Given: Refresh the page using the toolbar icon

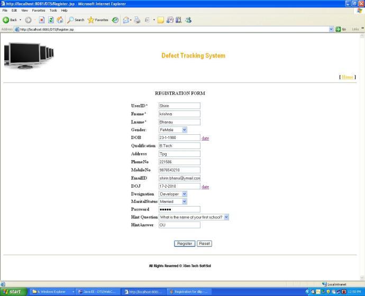Looking at the screenshot, I should point(51,20).
